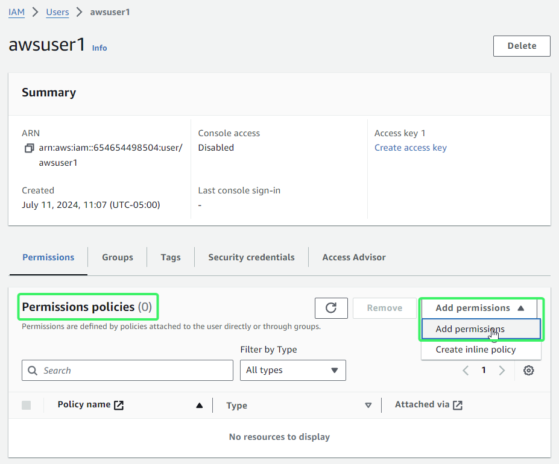The image size is (559, 464).
Task: Follow the Create access key link
Action: point(410,148)
